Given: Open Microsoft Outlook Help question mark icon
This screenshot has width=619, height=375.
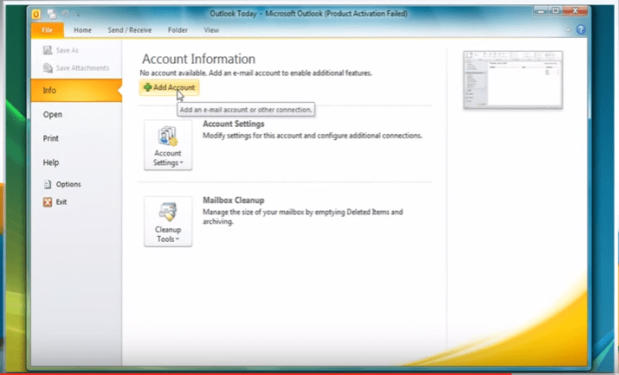Looking at the screenshot, I should point(581,29).
